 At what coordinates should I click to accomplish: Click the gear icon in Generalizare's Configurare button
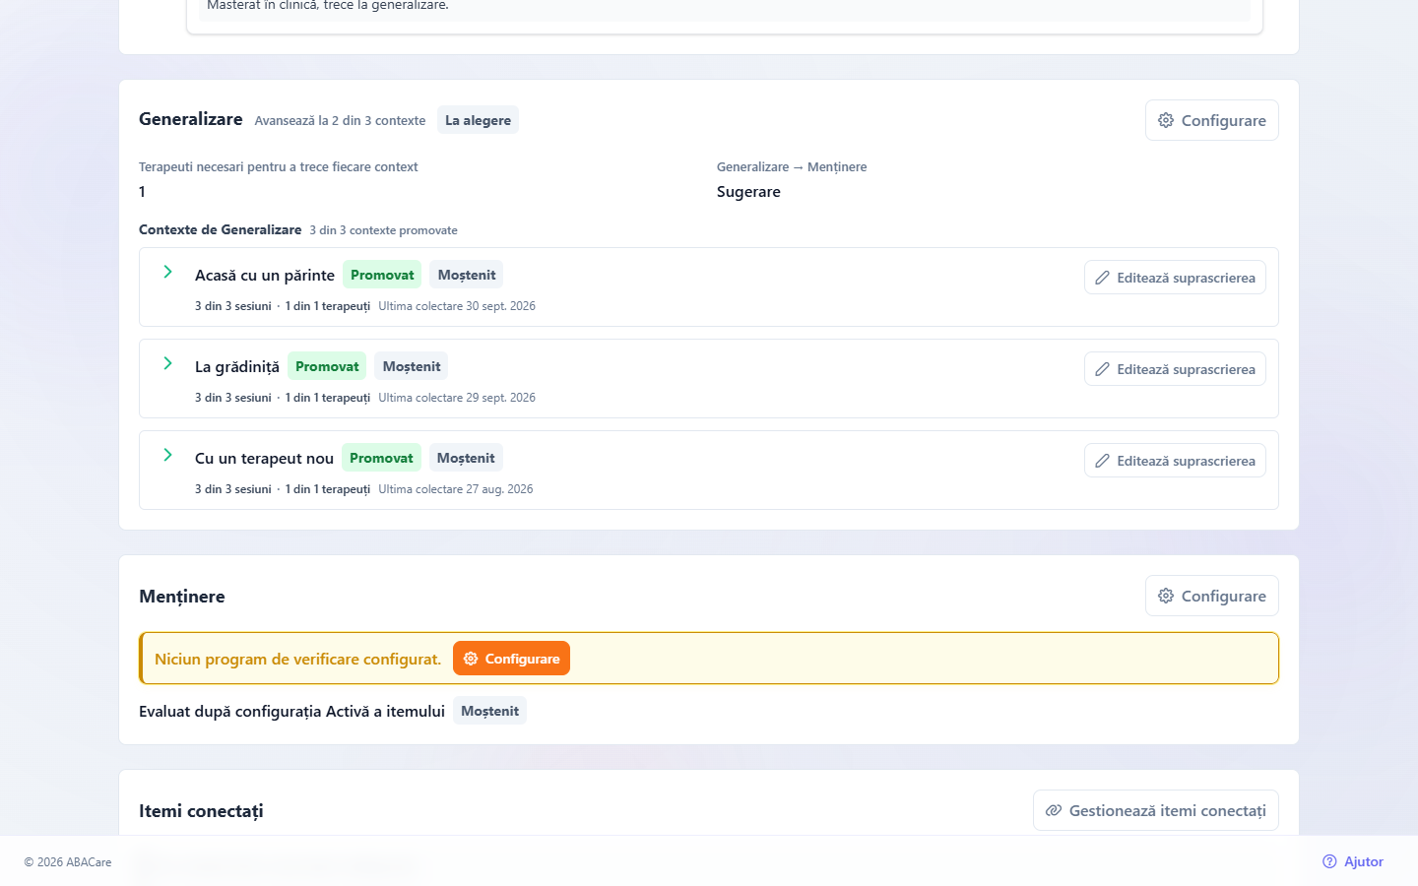[x=1166, y=120]
